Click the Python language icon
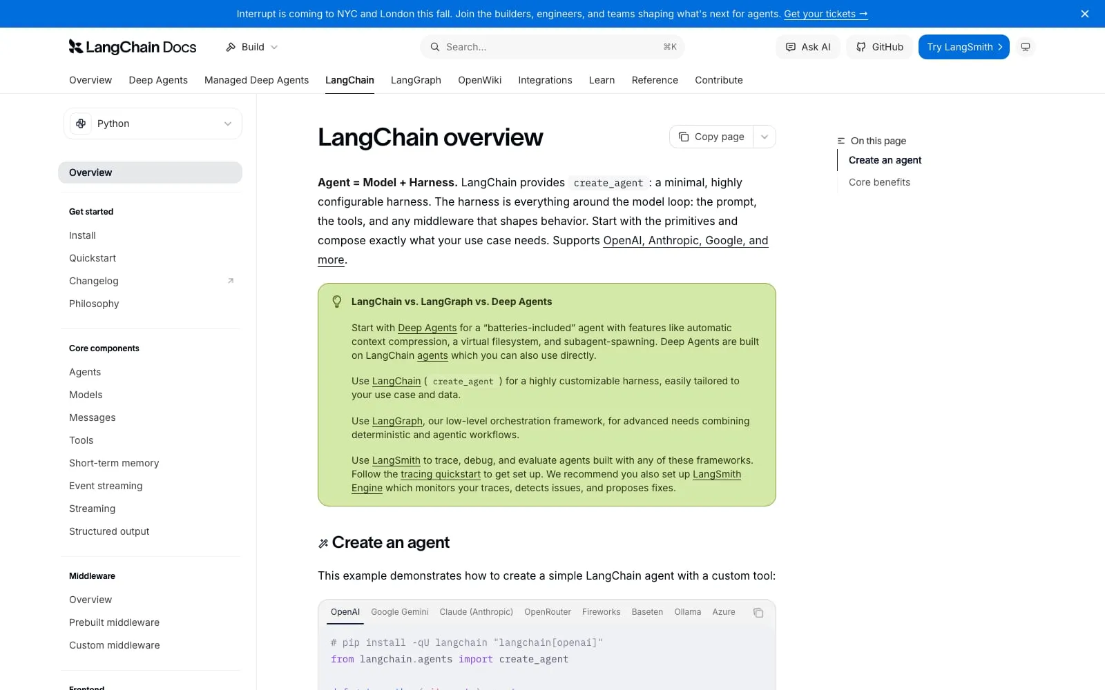The image size is (1105, 690). [81, 124]
